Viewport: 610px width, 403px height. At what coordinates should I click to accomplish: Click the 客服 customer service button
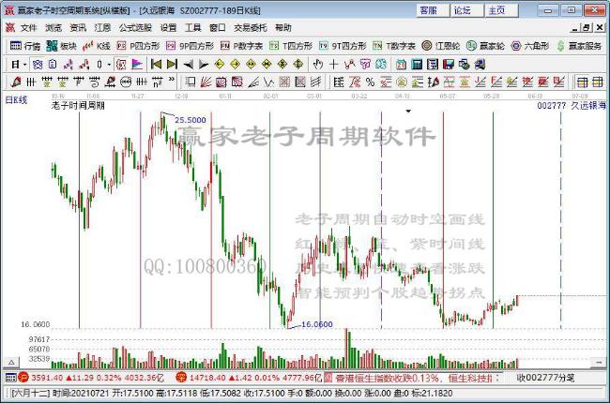(433, 10)
